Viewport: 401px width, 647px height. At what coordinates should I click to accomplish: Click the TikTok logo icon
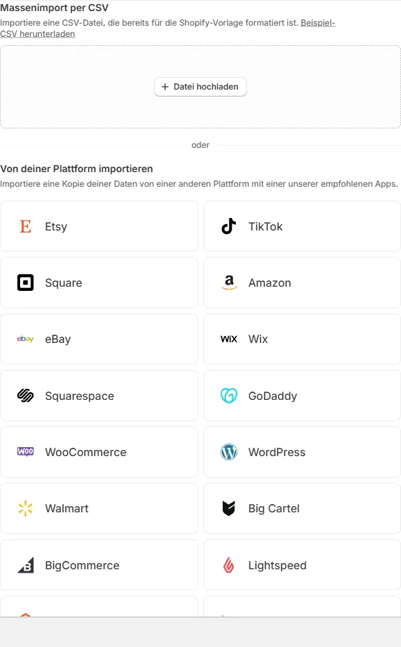(x=228, y=226)
